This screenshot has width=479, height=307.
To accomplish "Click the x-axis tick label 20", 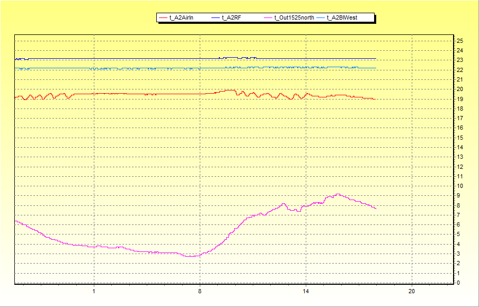I will 412,291.
